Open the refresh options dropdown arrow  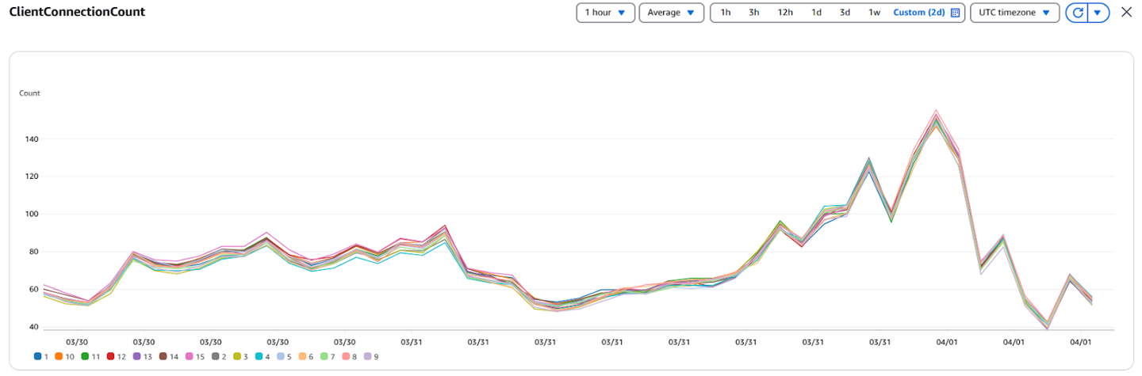click(x=1098, y=13)
